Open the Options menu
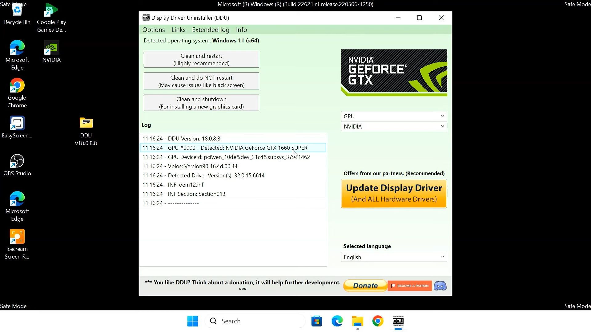This screenshot has width=591, height=332. 154,30
